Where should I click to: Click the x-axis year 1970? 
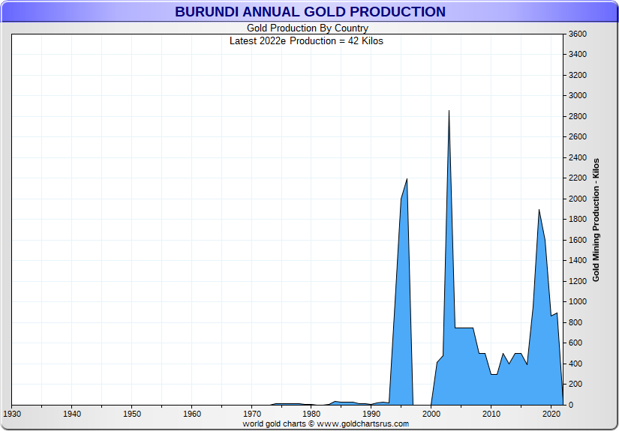tap(252, 414)
